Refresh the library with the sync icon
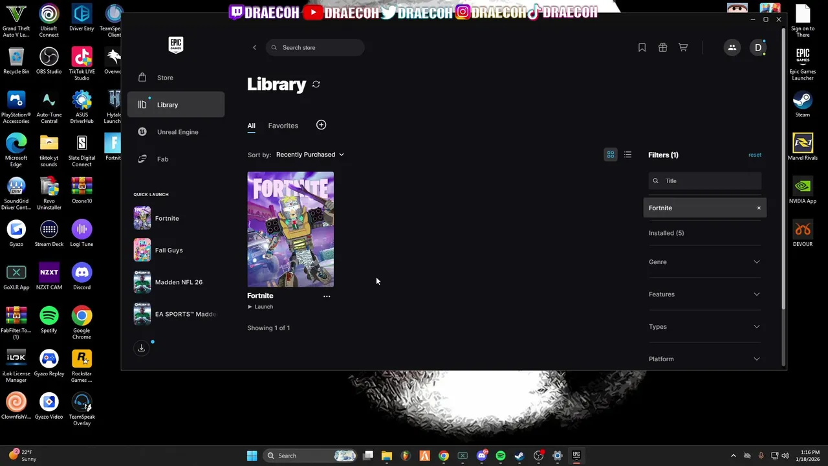This screenshot has width=828, height=466. [x=316, y=84]
